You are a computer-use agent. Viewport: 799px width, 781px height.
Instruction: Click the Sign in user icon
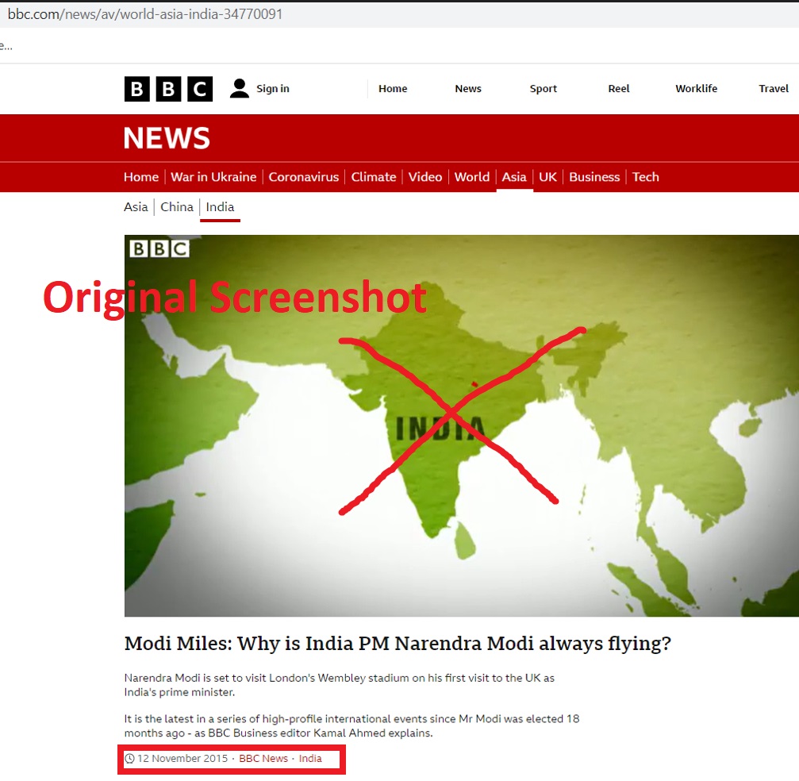(239, 89)
